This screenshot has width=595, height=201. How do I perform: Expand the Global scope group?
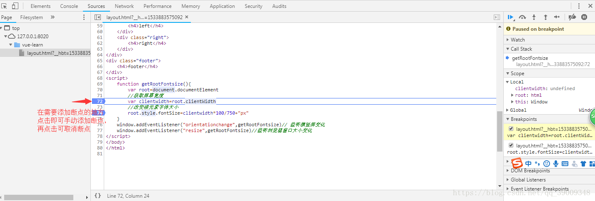(507, 110)
